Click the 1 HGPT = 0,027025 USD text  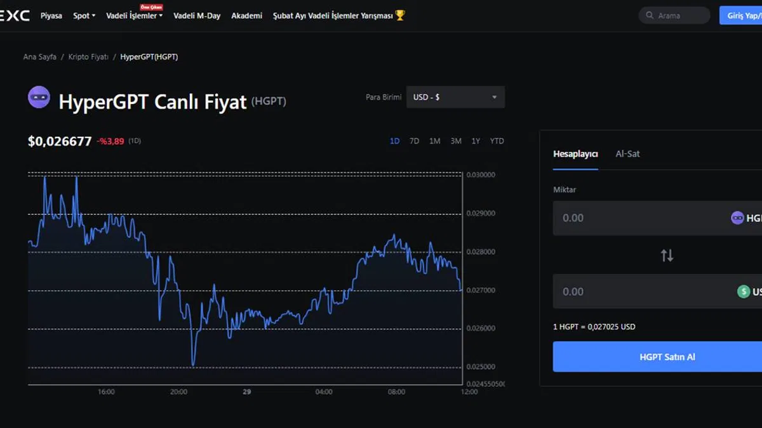594,327
